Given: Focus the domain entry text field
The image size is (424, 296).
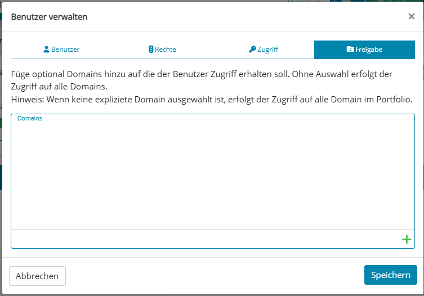Looking at the screenshot, I should [206, 239].
